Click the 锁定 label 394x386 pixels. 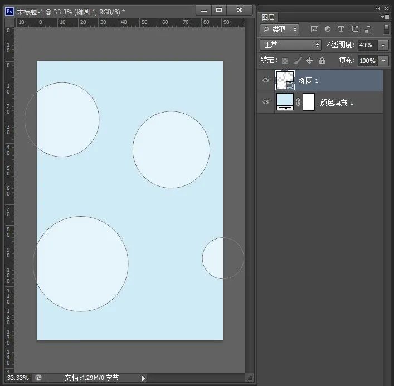[x=269, y=60]
